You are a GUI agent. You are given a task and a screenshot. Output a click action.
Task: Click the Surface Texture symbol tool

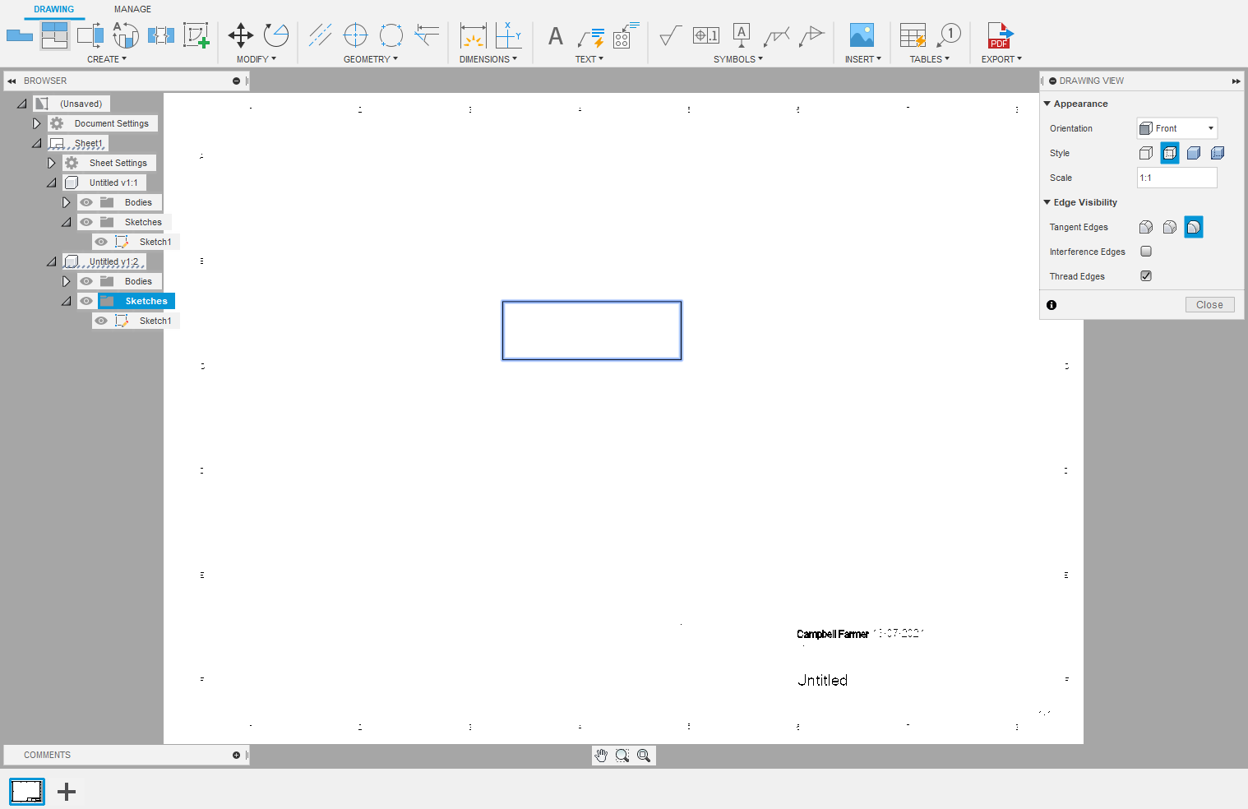coord(671,35)
